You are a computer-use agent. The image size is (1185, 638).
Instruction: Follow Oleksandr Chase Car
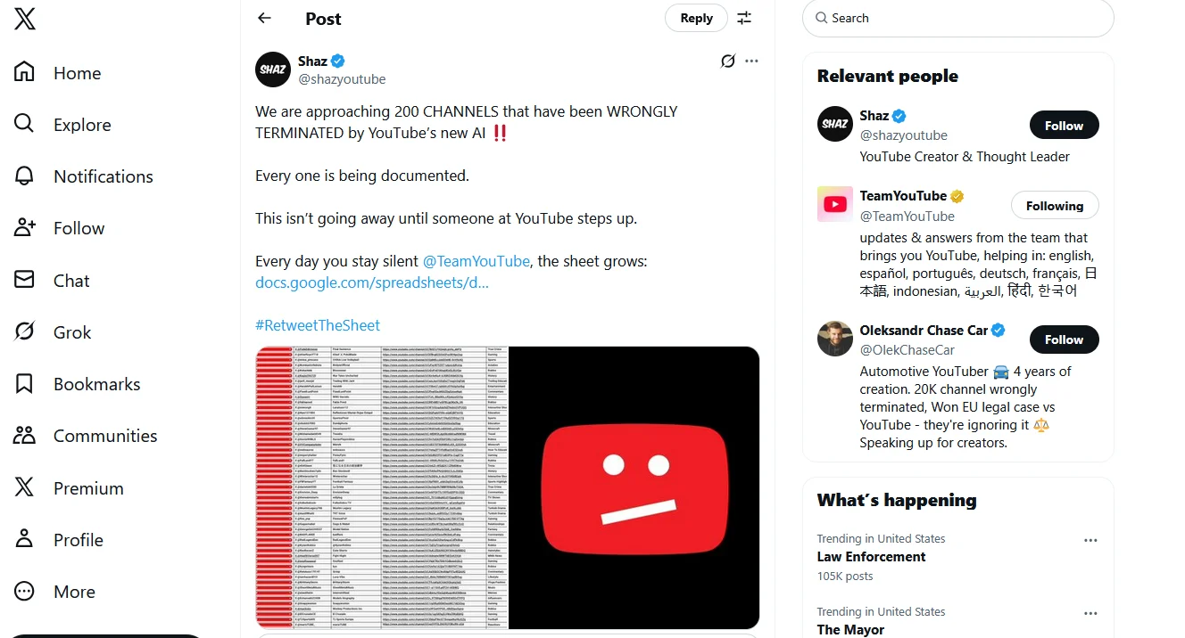(1064, 339)
